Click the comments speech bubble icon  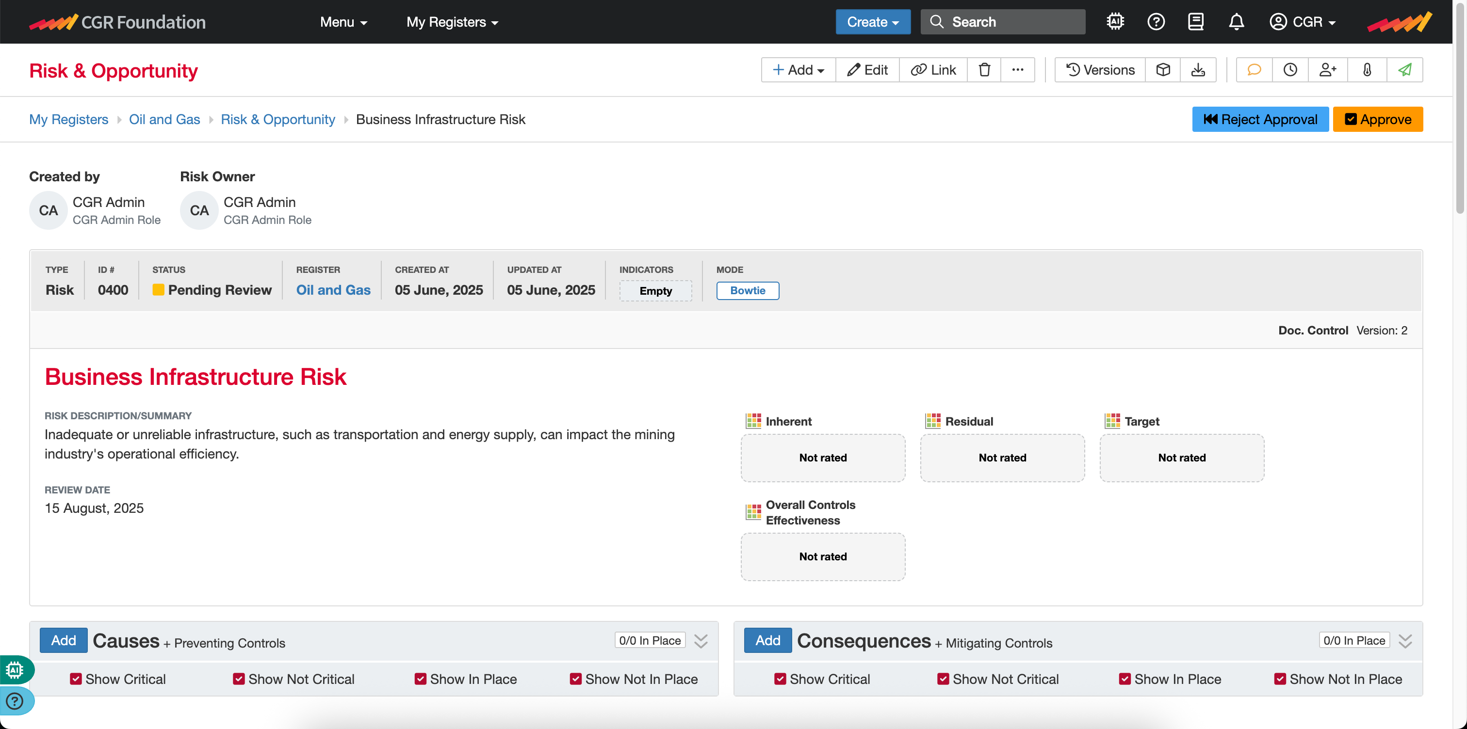pos(1254,69)
